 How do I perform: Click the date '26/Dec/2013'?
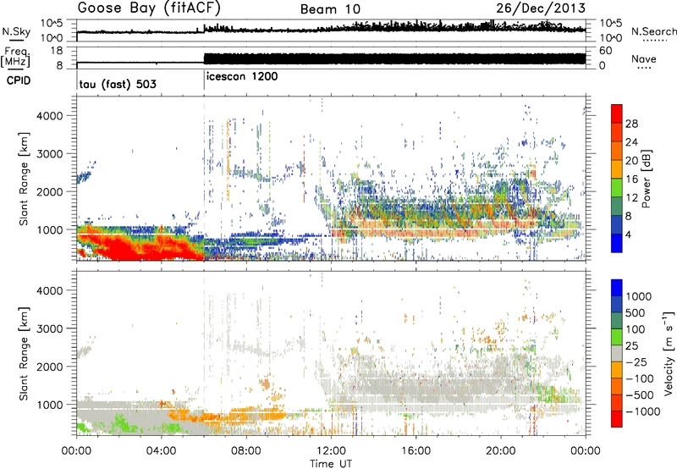pyautogui.click(x=541, y=8)
